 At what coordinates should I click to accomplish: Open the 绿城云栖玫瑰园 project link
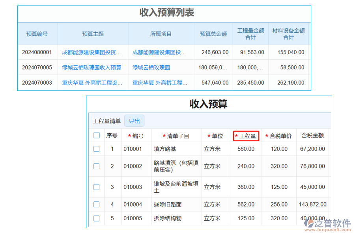point(152,67)
